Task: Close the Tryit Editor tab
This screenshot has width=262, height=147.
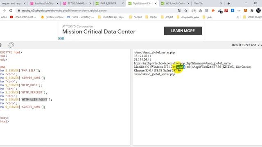Action: click(156, 3)
